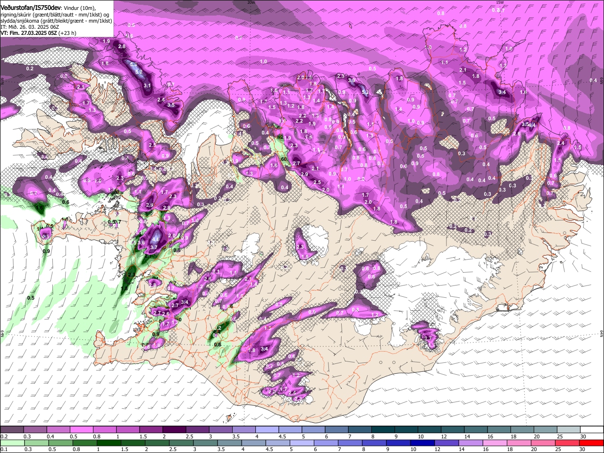The height and width of the screenshot is (453, 604).
Task: Click the 5.1 precipitation value on map
Action: [x=365, y=92]
